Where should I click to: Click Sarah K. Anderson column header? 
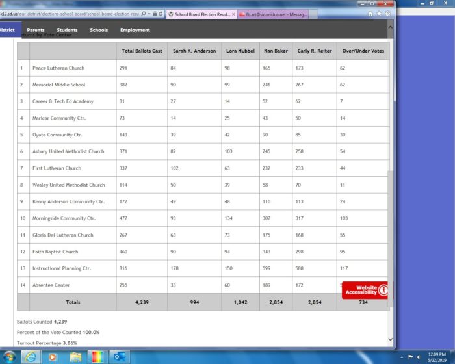pyautogui.click(x=194, y=51)
